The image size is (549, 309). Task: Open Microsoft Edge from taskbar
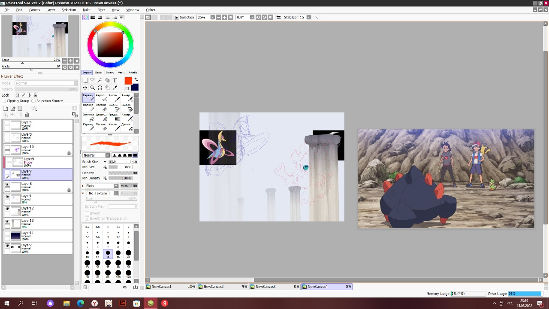coord(80,303)
